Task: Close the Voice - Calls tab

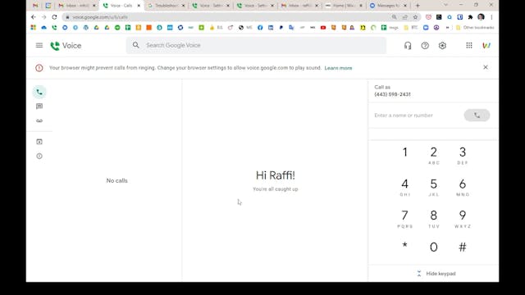Action: coord(139,6)
